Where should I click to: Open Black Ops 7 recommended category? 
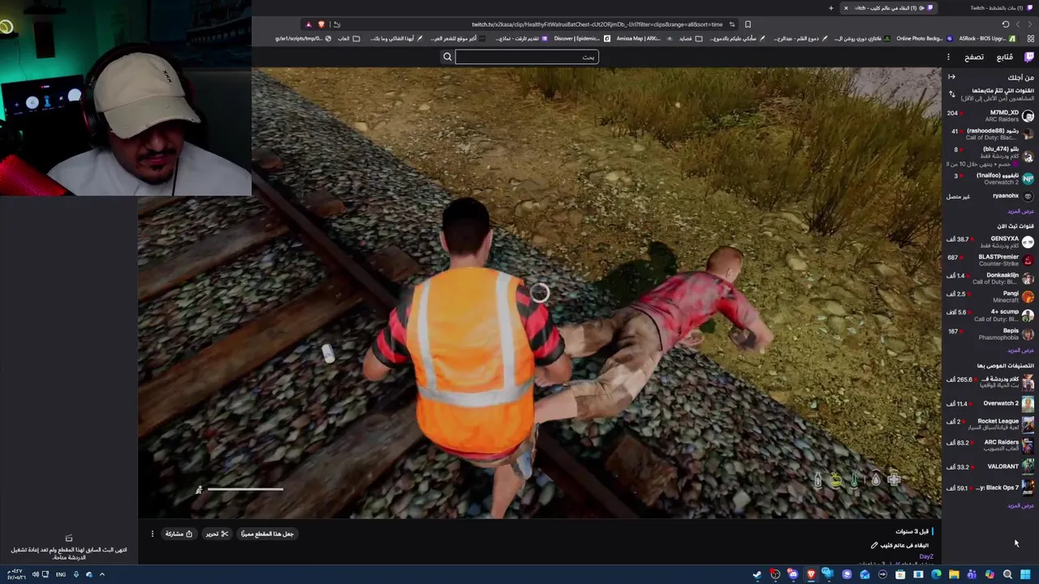(990, 487)
